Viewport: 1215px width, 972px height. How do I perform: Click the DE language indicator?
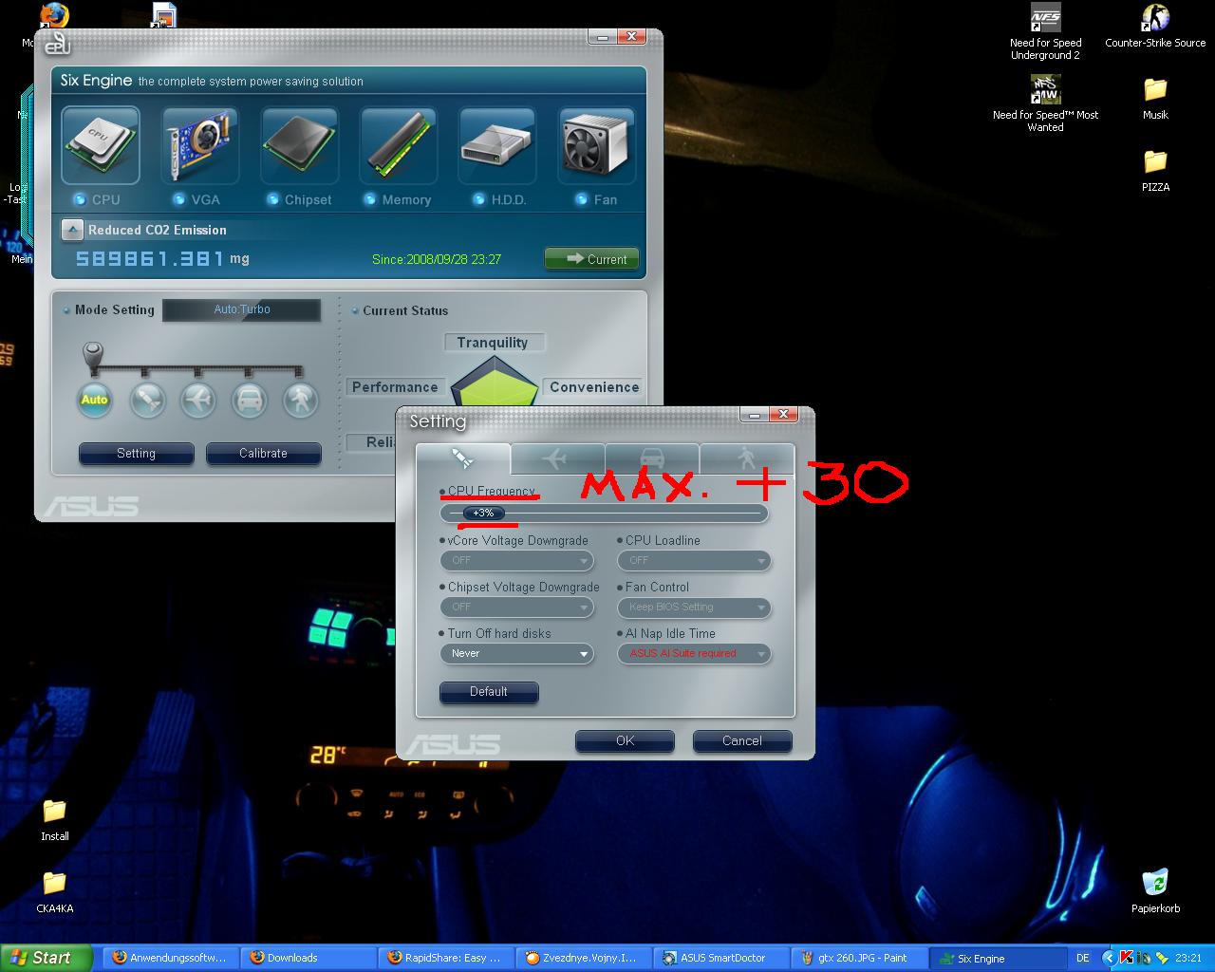click(x=1082, y=958)
